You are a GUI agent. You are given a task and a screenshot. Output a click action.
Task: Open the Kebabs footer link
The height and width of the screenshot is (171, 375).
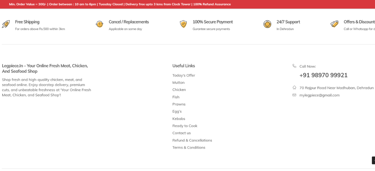click(x=178, y=119)
